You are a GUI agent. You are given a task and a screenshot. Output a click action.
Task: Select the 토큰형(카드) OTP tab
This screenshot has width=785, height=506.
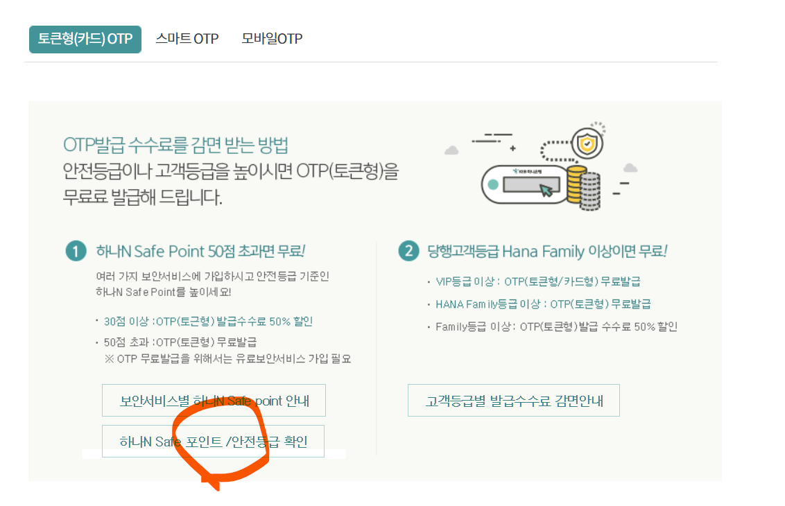click(85, 39)
